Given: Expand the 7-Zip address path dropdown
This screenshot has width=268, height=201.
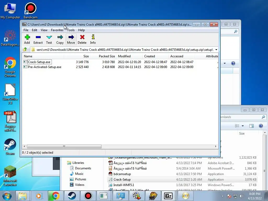Looking at the screenshot, I should tap(216, 50).
